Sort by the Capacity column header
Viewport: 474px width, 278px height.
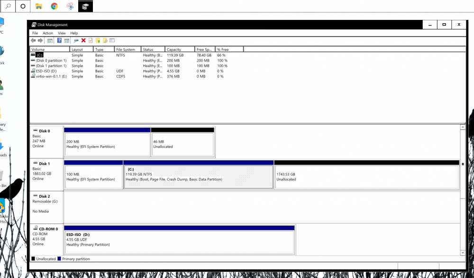[180, 49]
